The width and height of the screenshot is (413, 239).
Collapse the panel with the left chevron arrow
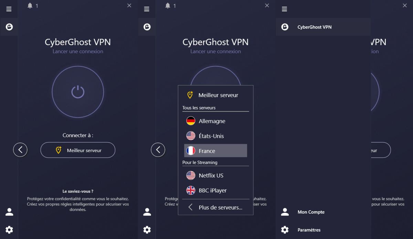point(20,150)
